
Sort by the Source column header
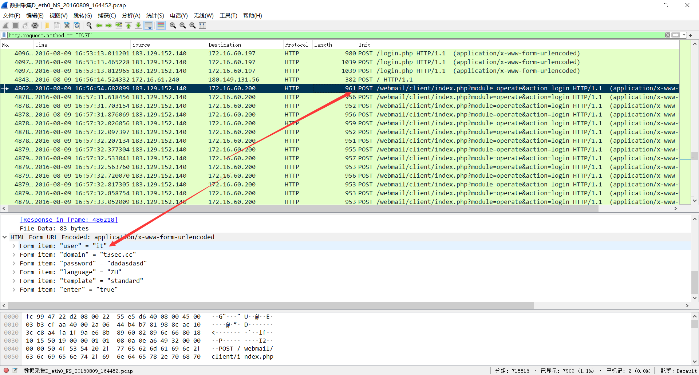coord(169,45)
